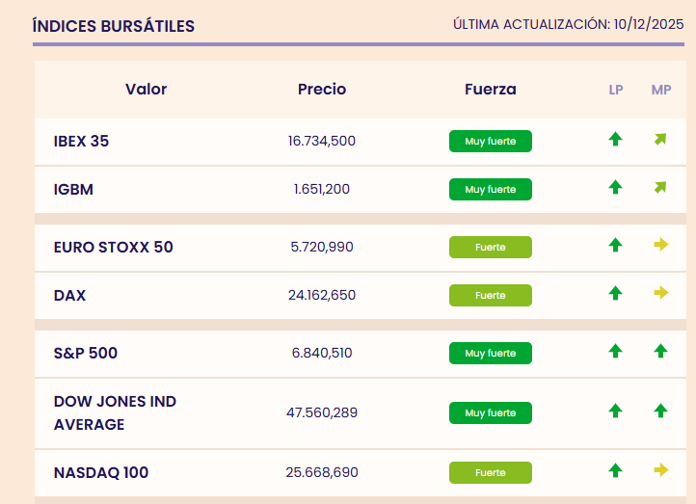Click the LP column header
This screenshot has height=504, width=696.
616,90
